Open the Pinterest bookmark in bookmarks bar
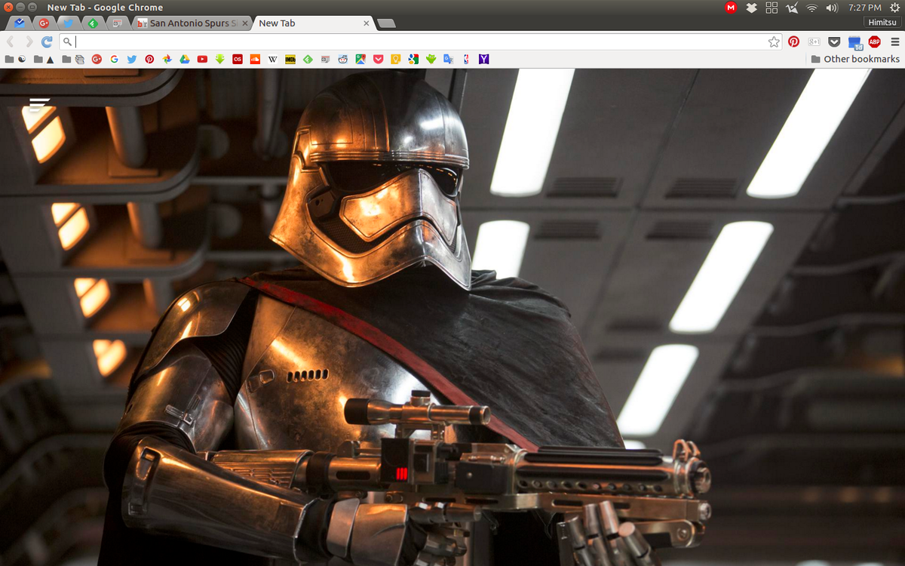 click(149, 59)
